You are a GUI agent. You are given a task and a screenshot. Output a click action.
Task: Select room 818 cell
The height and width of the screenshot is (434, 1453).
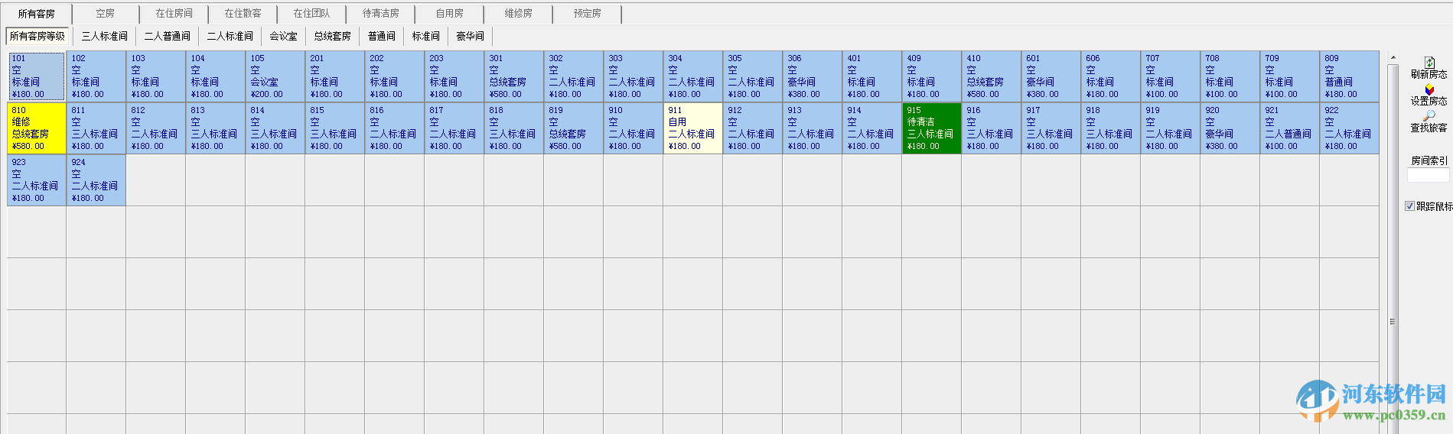[x=514, y=128]
